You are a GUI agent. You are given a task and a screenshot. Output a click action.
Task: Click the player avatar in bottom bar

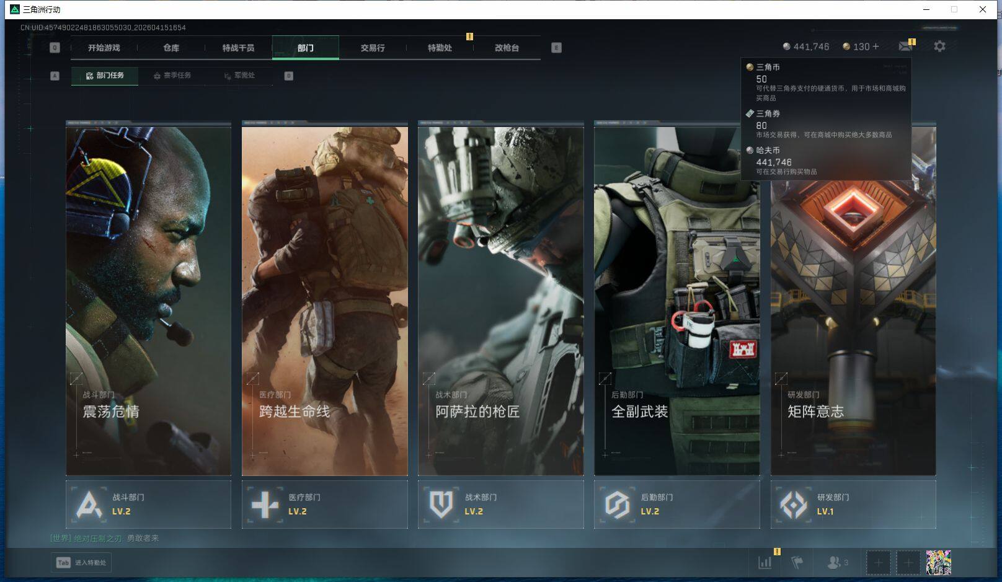click(x=938, y=563)
